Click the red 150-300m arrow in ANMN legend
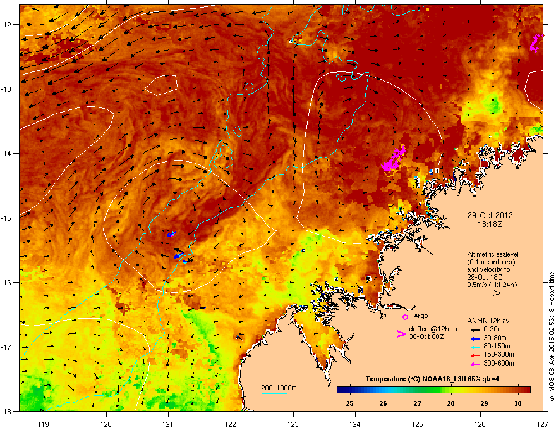This screenshot has height=430, width=556. pos(475,355)
